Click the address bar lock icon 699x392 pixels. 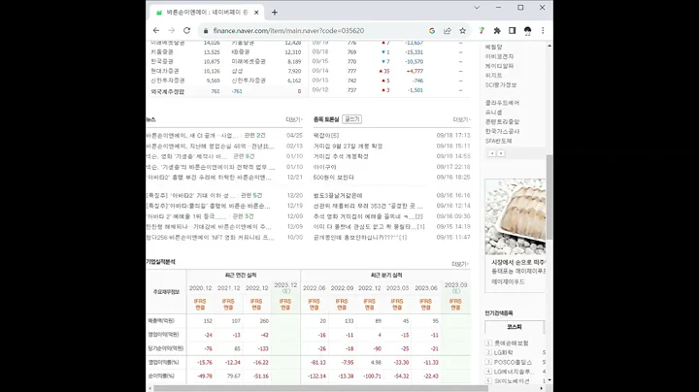pos(206,31)
